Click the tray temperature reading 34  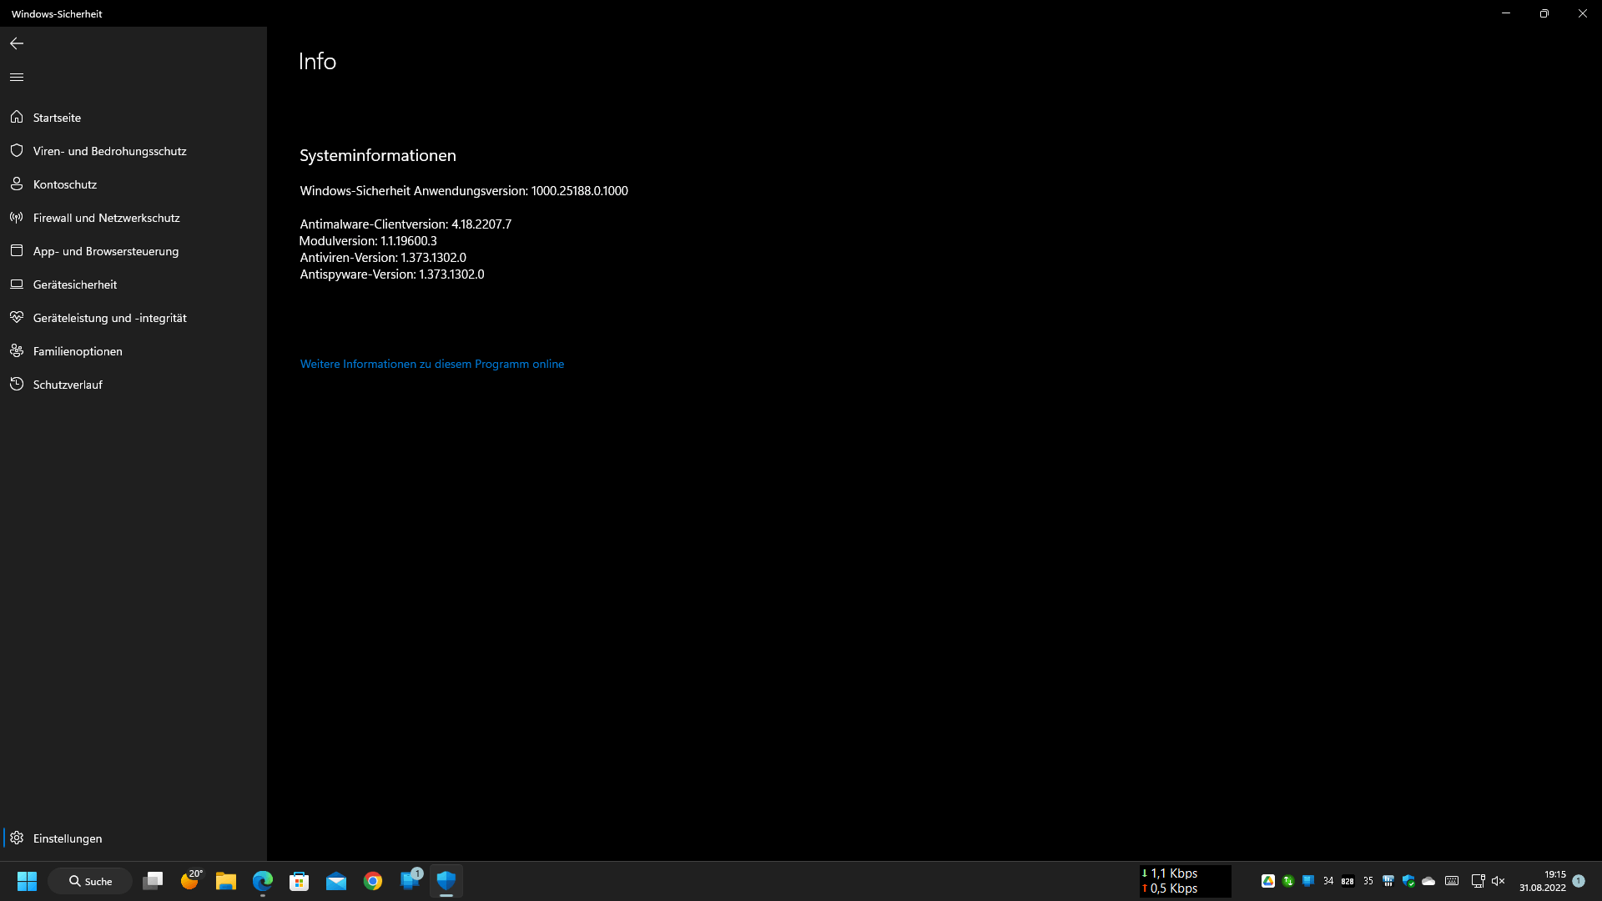1328,881
